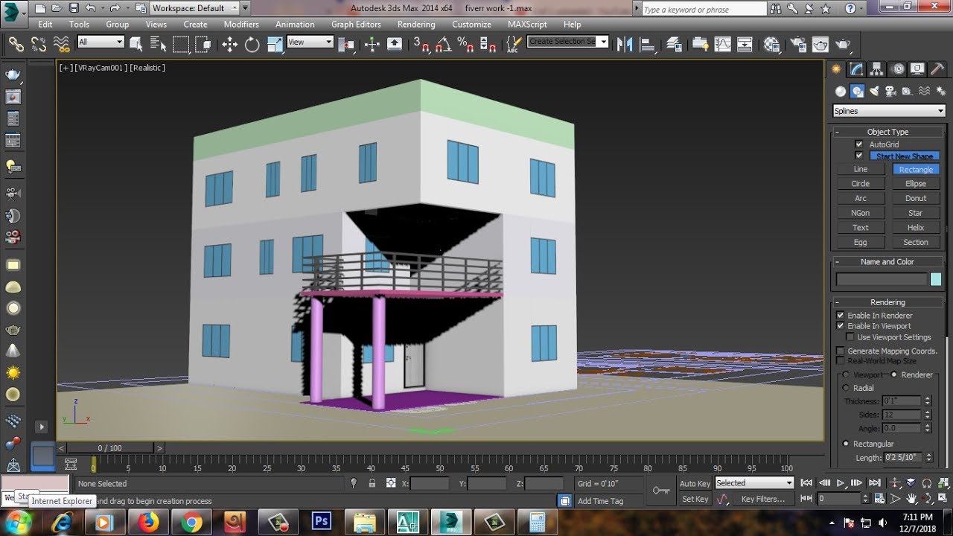Open the Curve Editor
Viewport: 953px width, 536px height.
click(x=722, y=44)
